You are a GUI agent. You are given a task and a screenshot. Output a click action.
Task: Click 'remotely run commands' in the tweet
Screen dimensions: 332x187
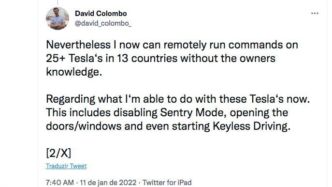click(222, 45)
